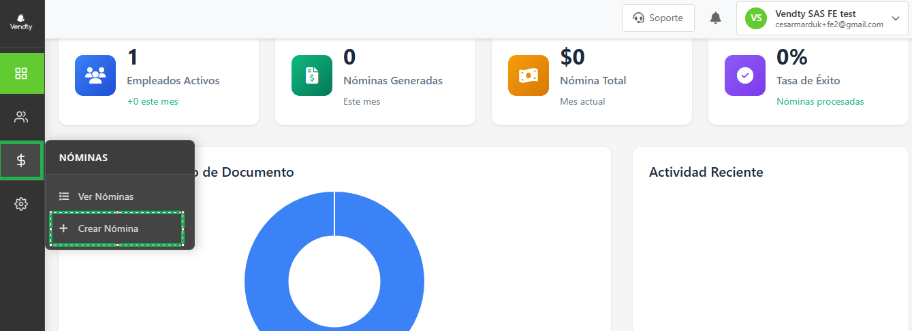Click the green VS avatar circle

[x=755, y=18]
